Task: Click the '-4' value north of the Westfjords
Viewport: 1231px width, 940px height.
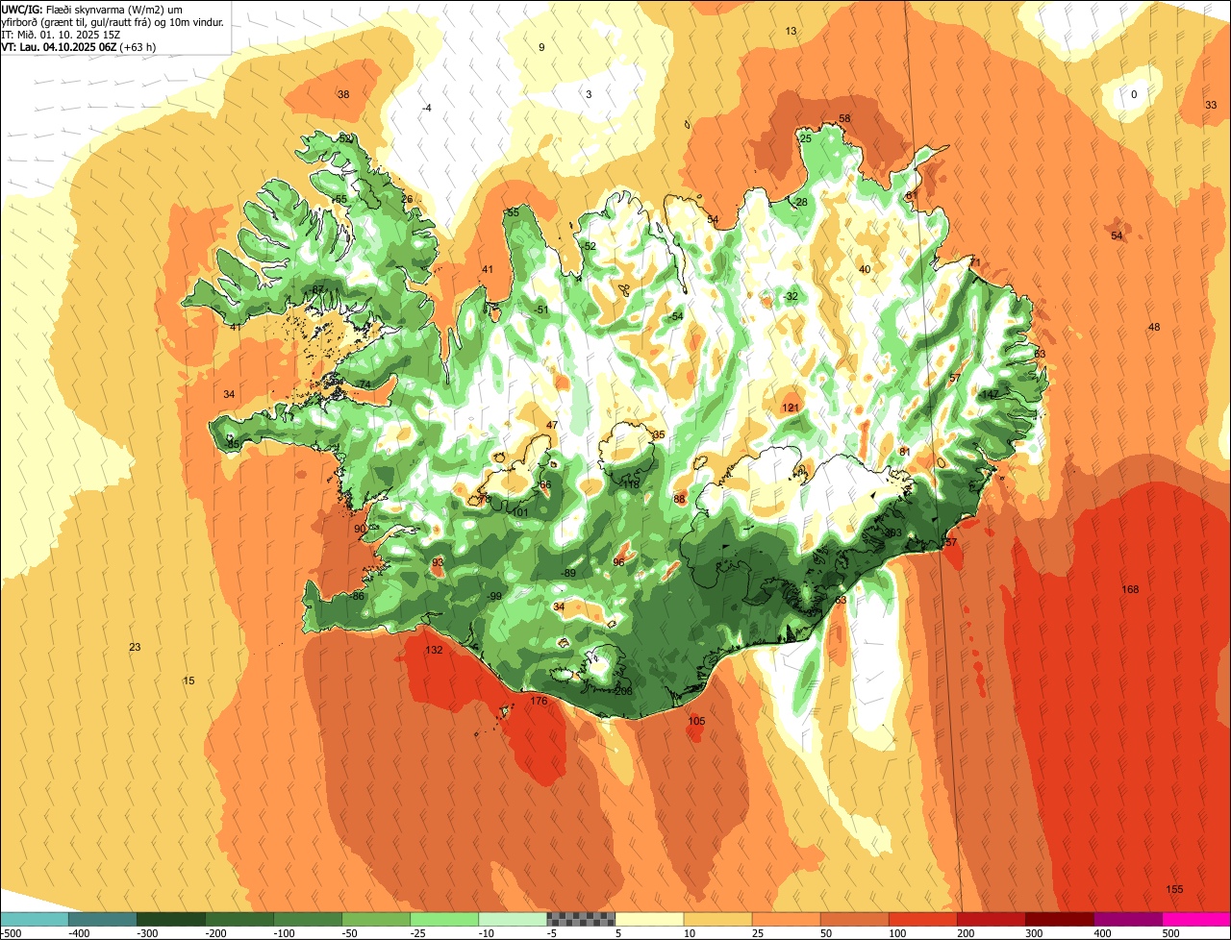Action: click(x=427, y=108)
